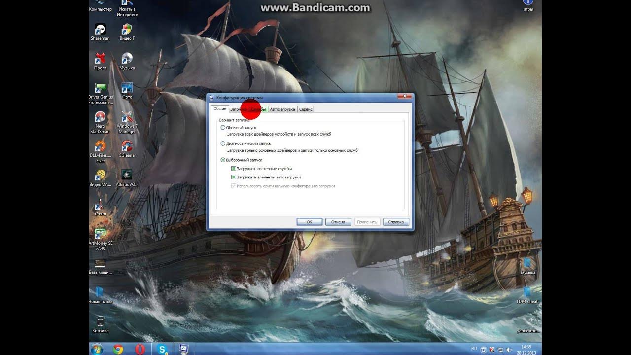Open the At63uqVO... desktop file

[x=127, y=178]
